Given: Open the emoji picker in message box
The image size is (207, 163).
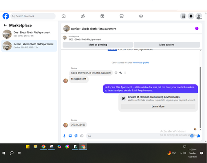Looking at the screenshot, I should tap(192, 136).
